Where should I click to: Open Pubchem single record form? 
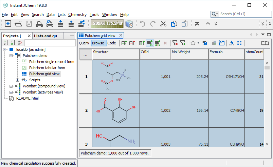pyautogui.click(x=51, y=62)
